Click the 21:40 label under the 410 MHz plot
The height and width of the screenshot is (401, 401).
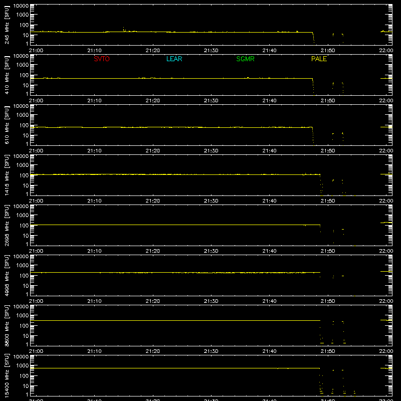tap(269, 101)
